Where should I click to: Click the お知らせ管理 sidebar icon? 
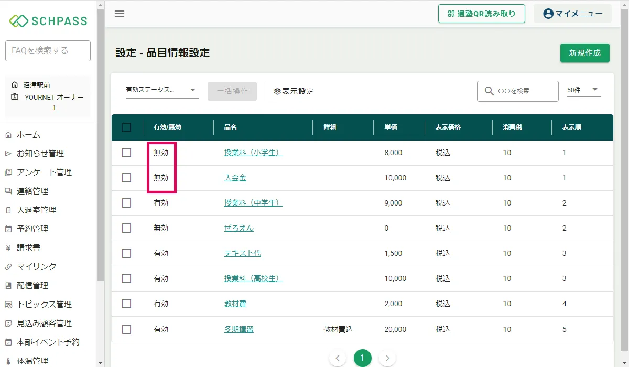point(8,154)
